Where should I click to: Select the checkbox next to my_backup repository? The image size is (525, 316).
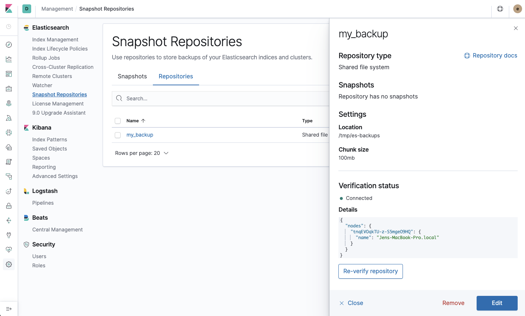tap(118, 135)
